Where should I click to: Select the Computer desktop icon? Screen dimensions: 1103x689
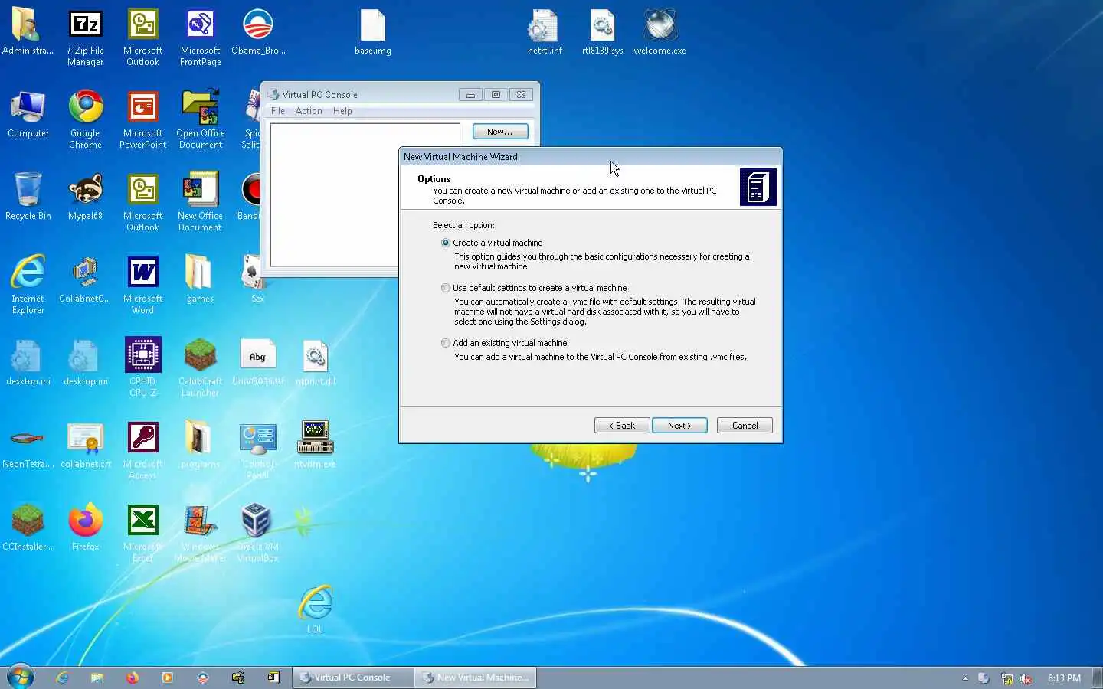(x=28, y=116)
